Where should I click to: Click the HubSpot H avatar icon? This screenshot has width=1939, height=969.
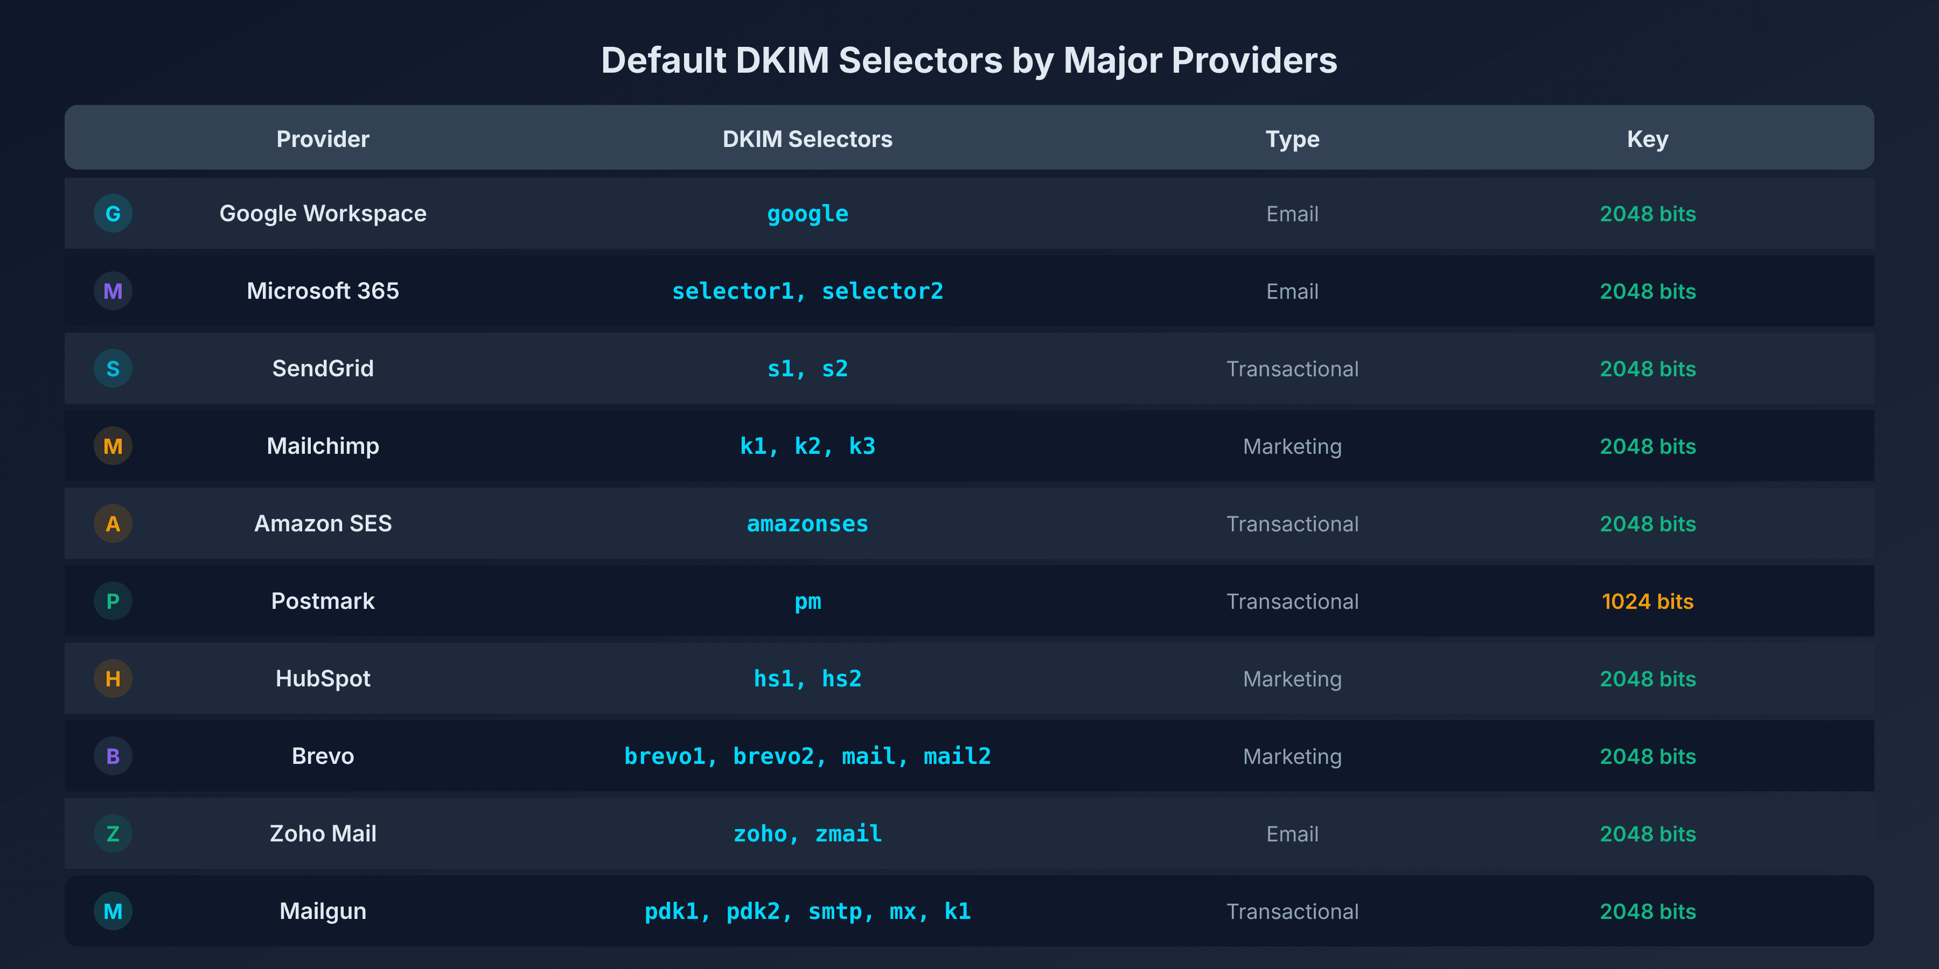pyautogui.click(x=113, y=679)
